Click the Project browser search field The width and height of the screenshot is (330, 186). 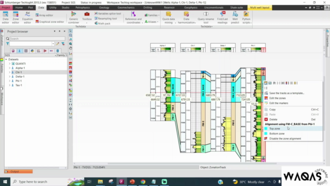pos(38,39)
